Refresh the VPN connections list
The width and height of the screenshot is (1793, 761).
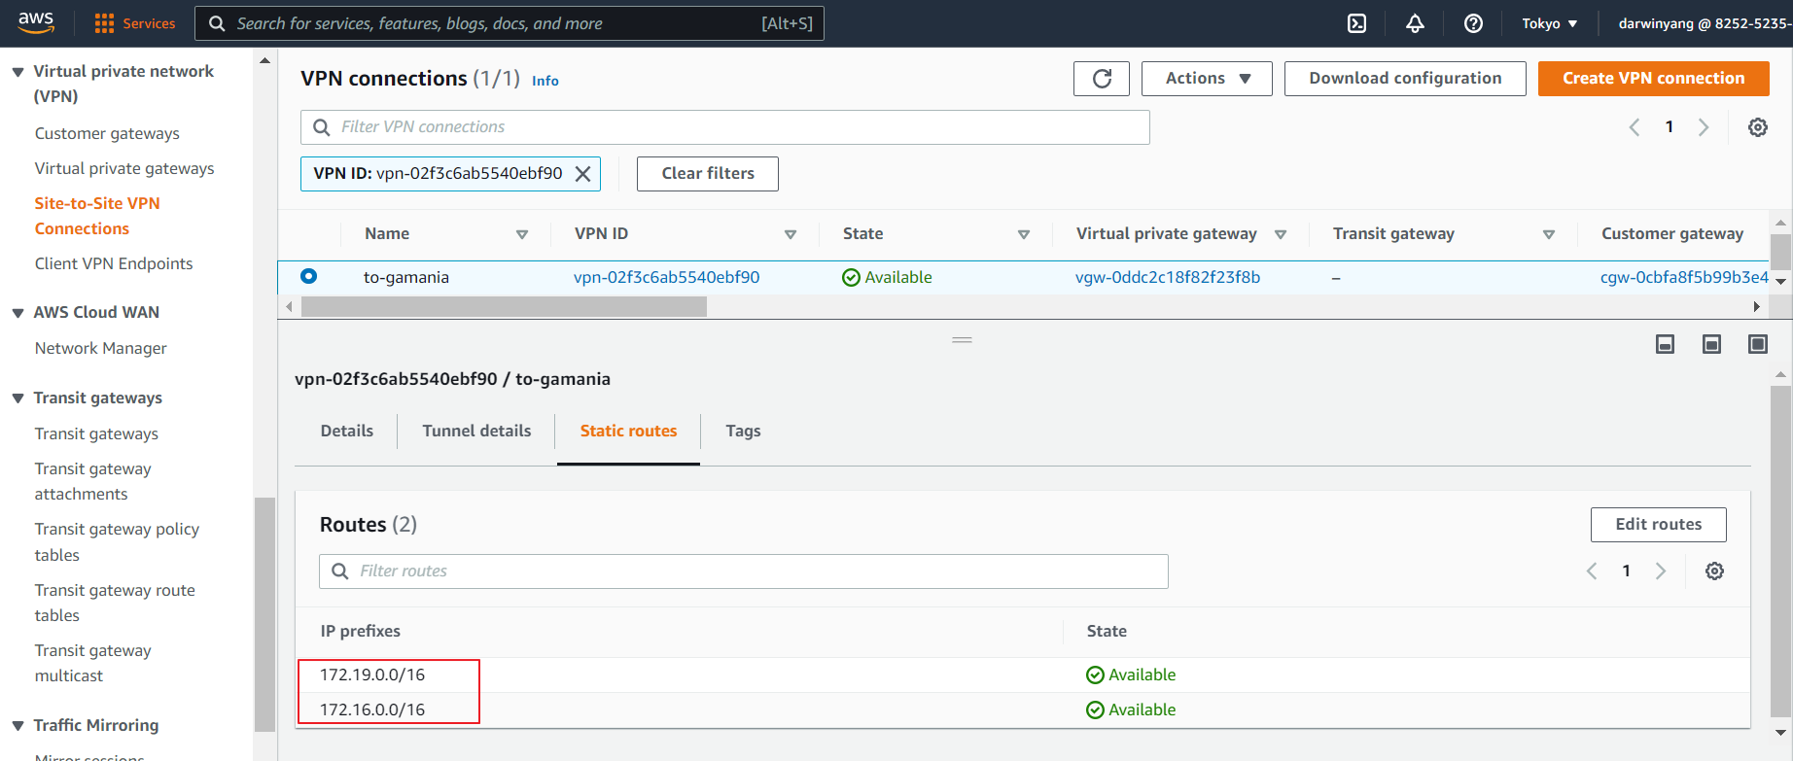point(1101,79)
